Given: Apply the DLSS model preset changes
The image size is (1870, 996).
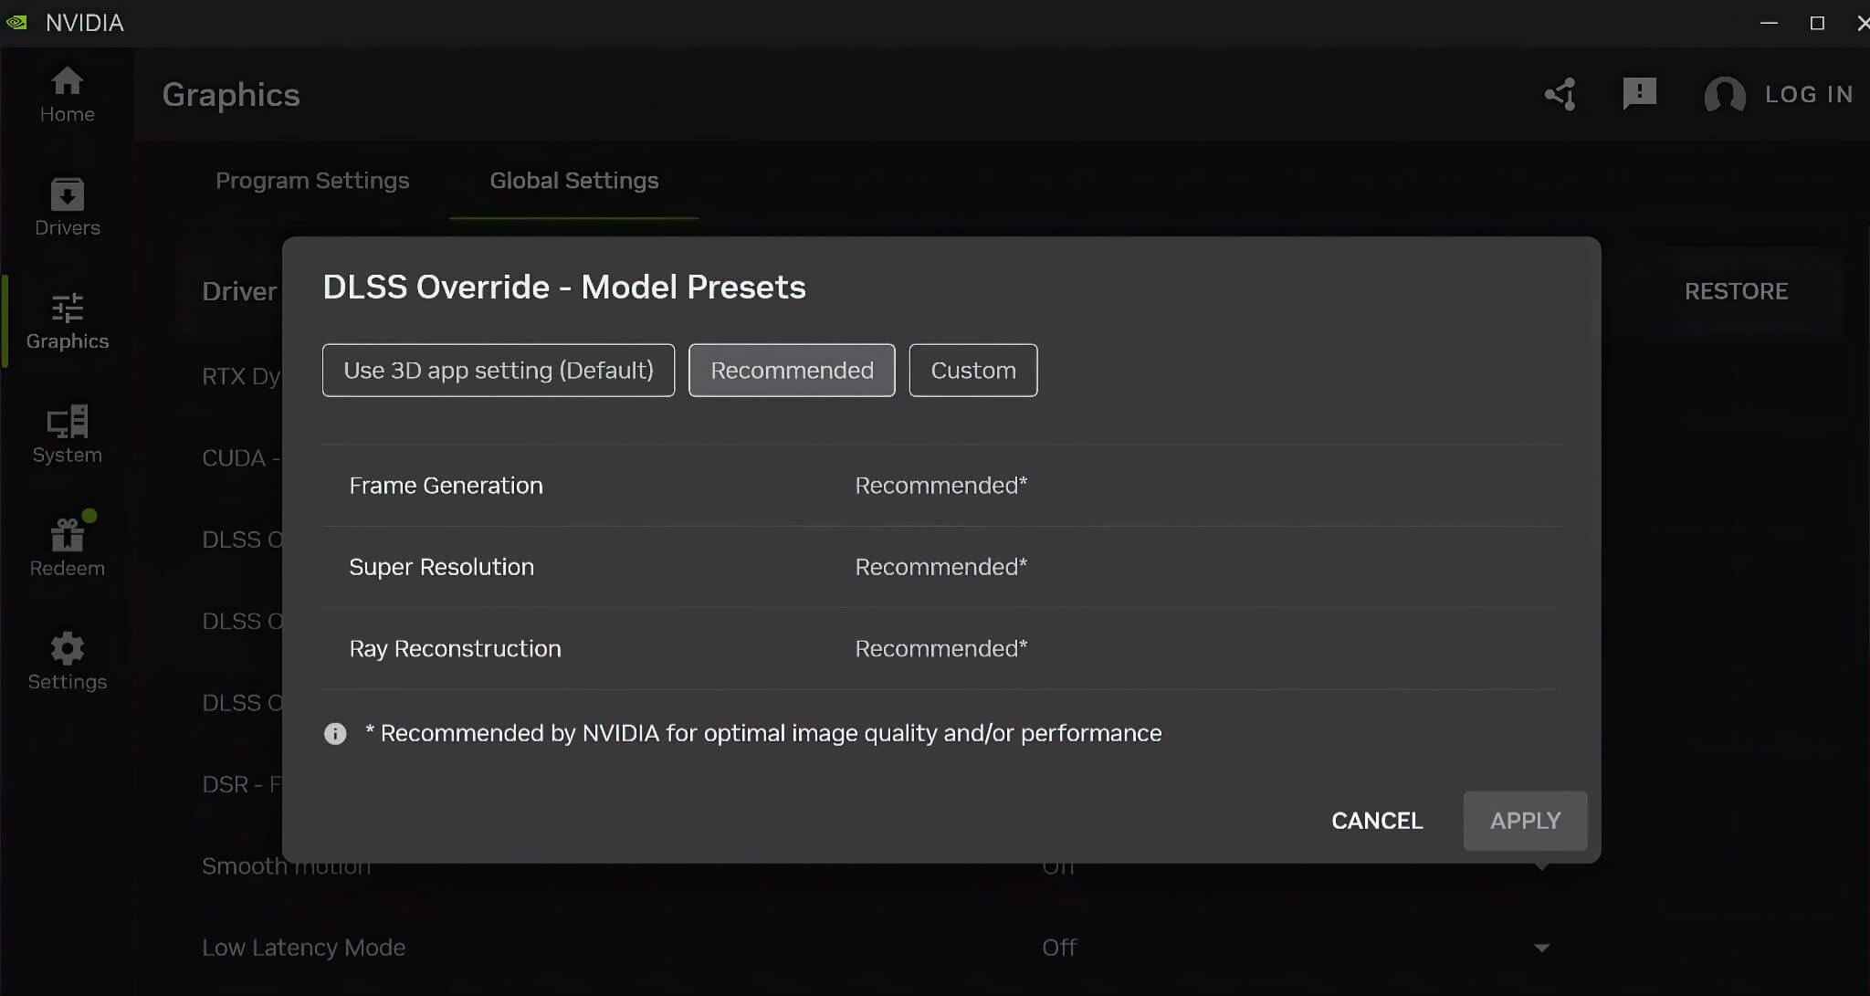Looking at the screenshot, I should [1524, 821].
